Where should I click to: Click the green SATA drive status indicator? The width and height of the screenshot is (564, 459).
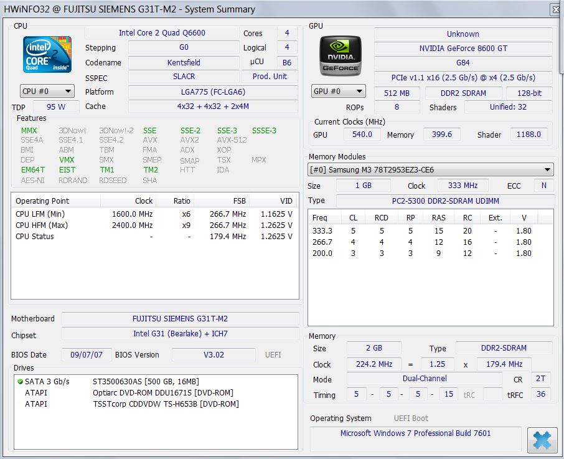click(20, 382)
